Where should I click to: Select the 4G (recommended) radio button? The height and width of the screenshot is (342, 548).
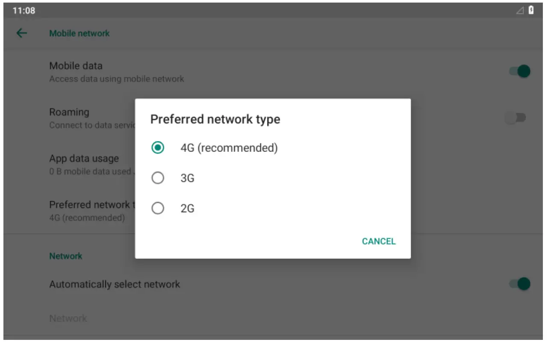click(x=158, y=148)
